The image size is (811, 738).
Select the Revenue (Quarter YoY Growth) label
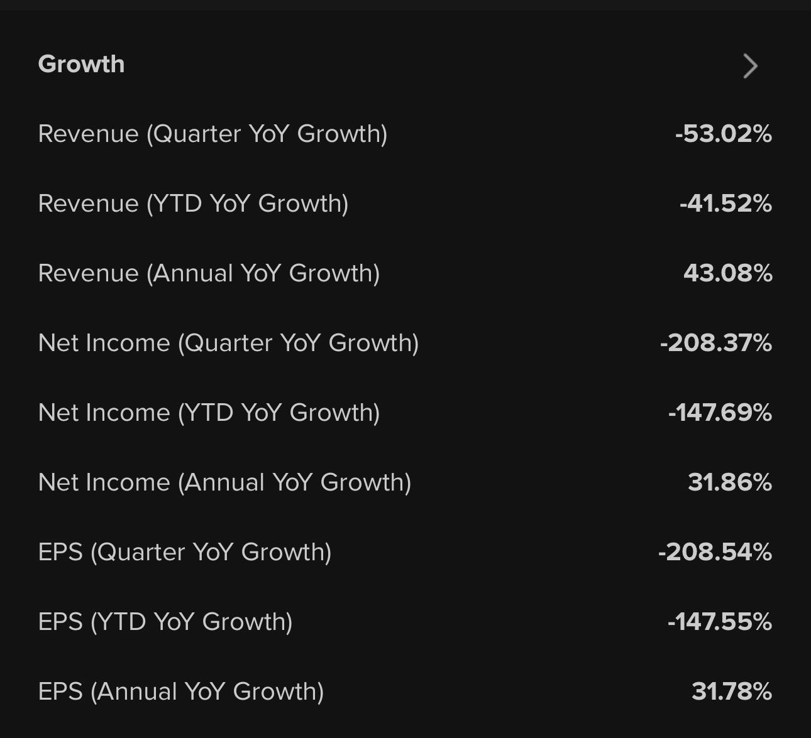212,134
